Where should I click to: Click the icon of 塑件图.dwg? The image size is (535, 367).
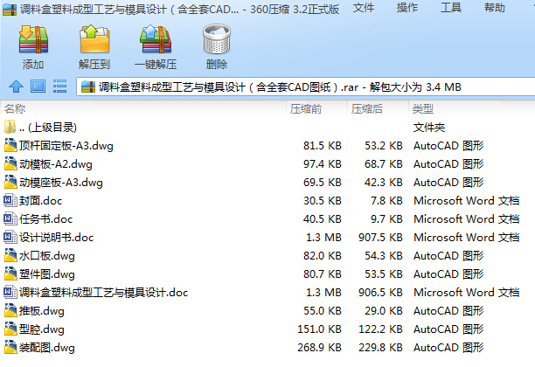(x=10, y=274)
